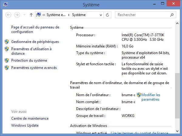182x136 pixels.
Task: Click shield icon beside Gestionnaire de périphériques
Action: [x=7, y=42]
